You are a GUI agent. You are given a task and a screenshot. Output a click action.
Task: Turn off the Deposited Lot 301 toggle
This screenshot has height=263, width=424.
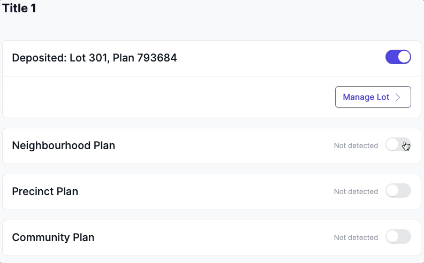[x=398, y=57]
